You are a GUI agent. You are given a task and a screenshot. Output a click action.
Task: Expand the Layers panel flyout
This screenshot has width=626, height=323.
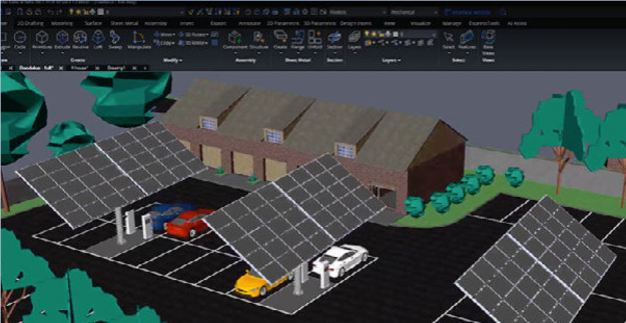(391, 60)
